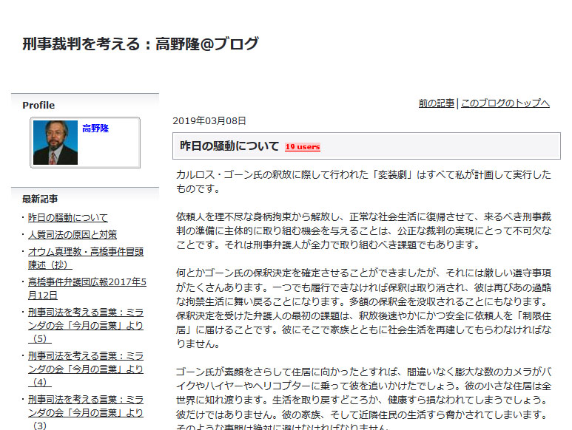Image resolution: width=572 pixels, height=430 pixels.
Task: Open ミランダの会「今月の言葉」より（5） link
Action: (x=85, y=324)
